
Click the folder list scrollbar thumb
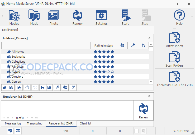[x=151, y=49]
